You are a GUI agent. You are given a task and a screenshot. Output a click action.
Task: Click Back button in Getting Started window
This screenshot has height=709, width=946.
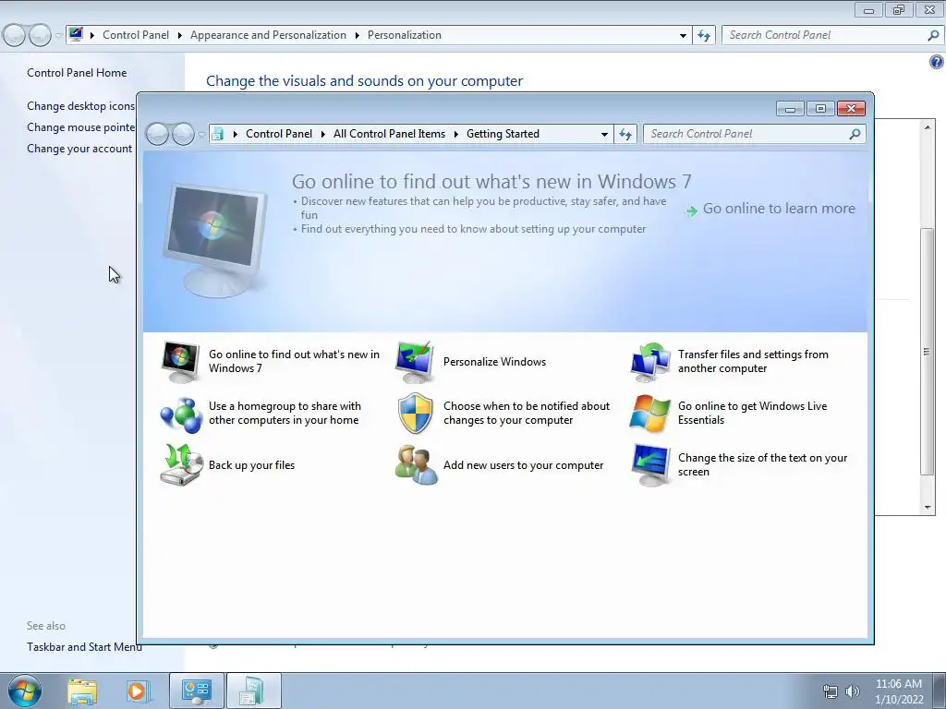coord(158,134)
